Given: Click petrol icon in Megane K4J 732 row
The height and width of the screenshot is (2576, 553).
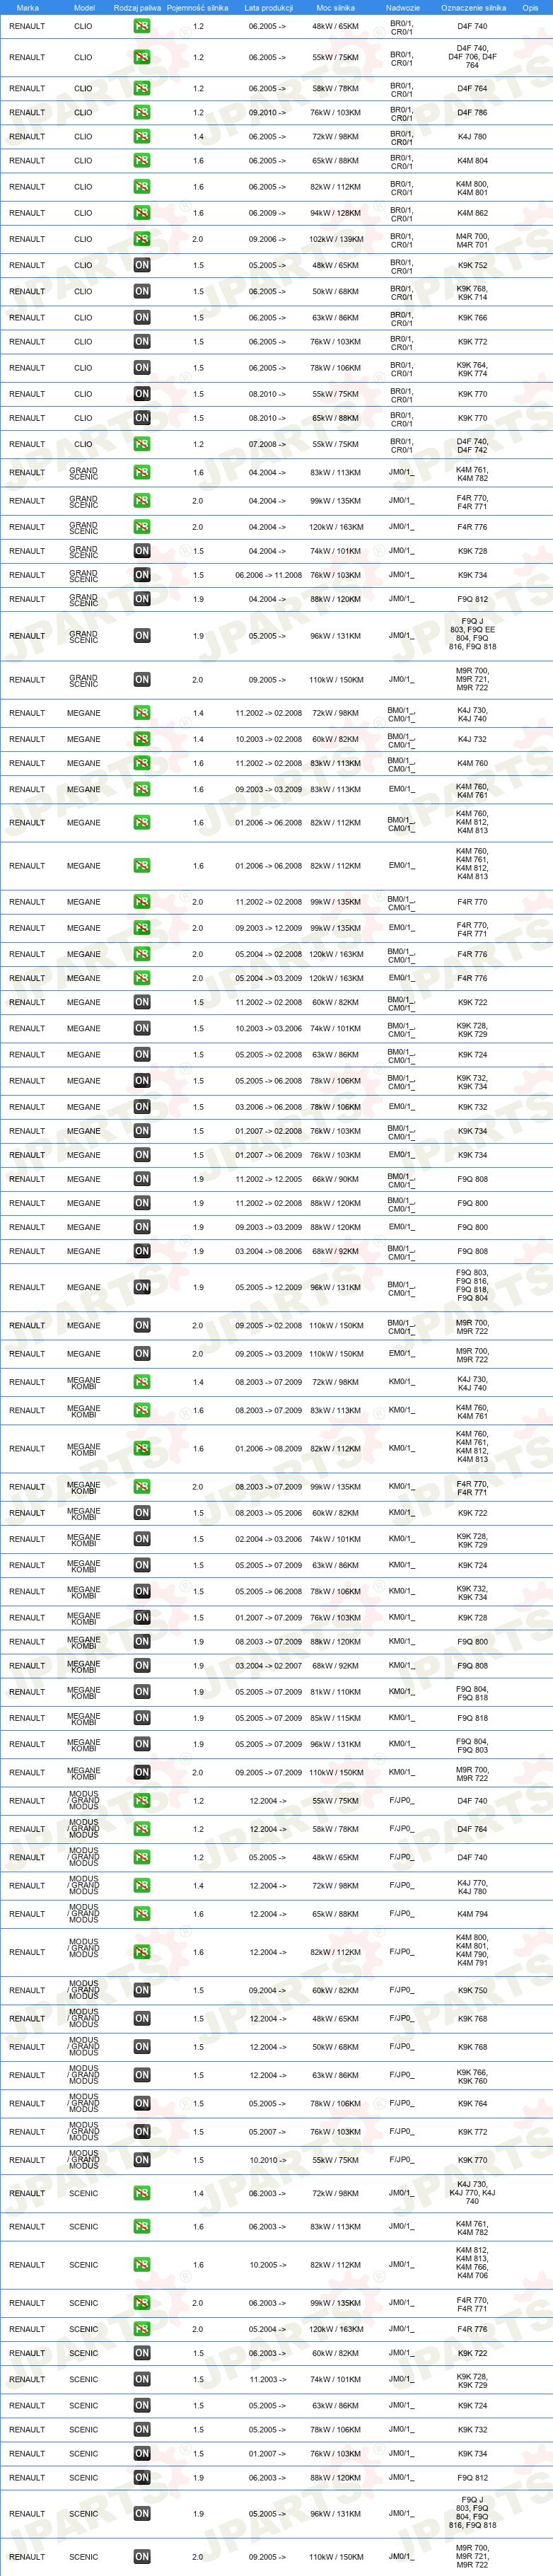Looking at the screenshot, I should (142, 739).
